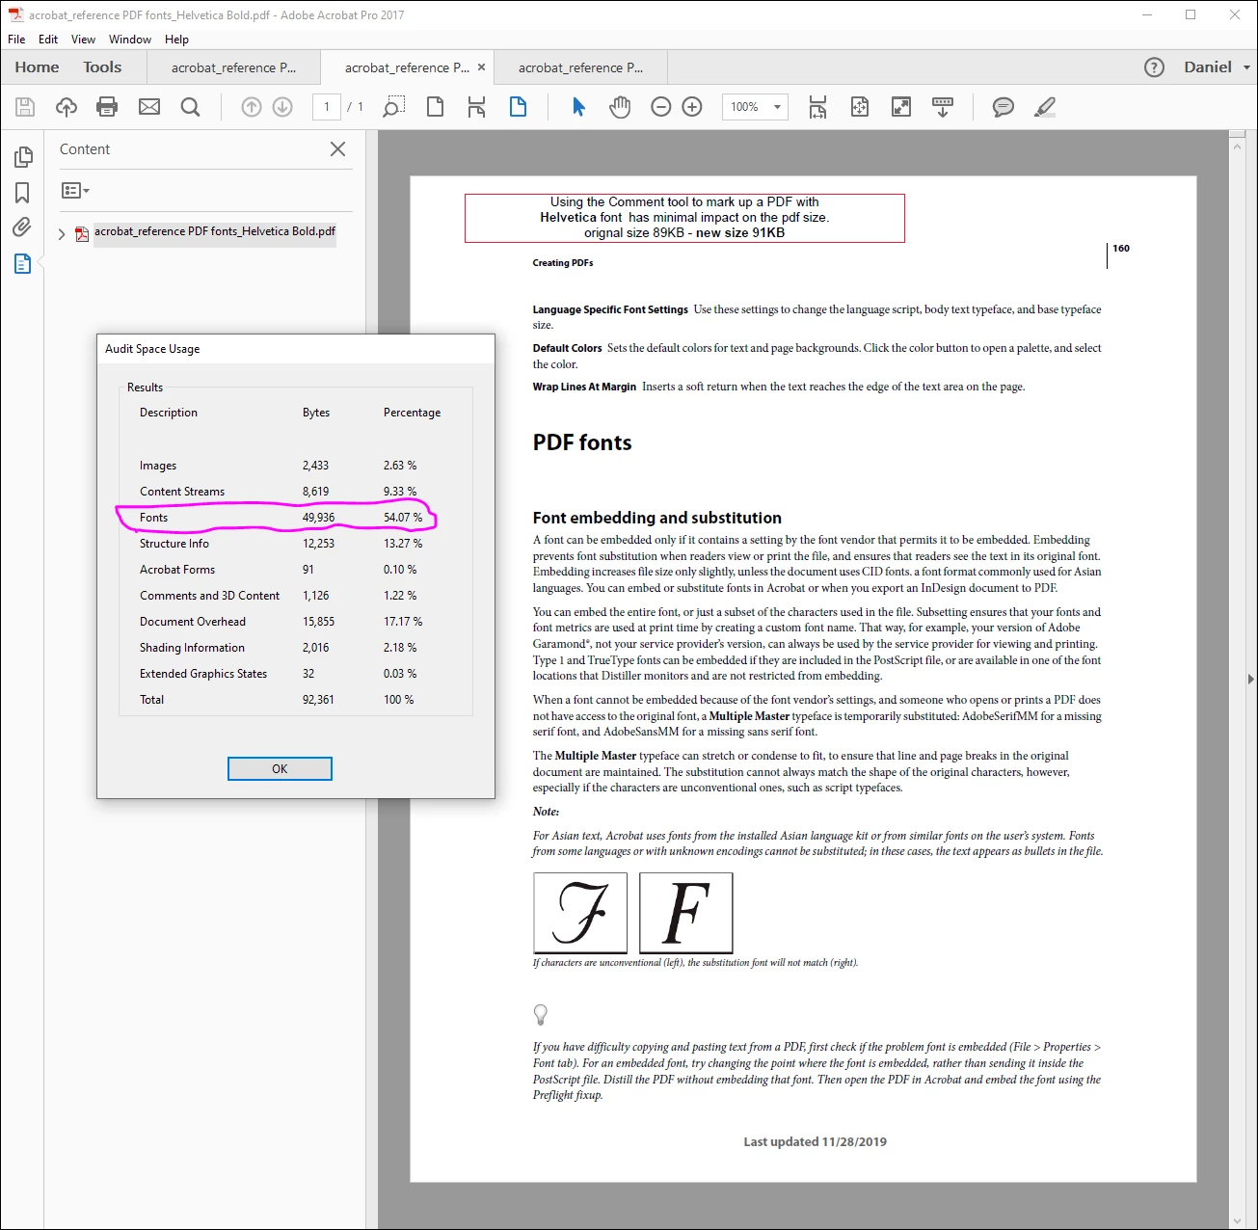This screenshot has width=1258, height=1230.
Task: Choose the Hand pan tool
Action: pyautogui.click(x=620, y=107)
